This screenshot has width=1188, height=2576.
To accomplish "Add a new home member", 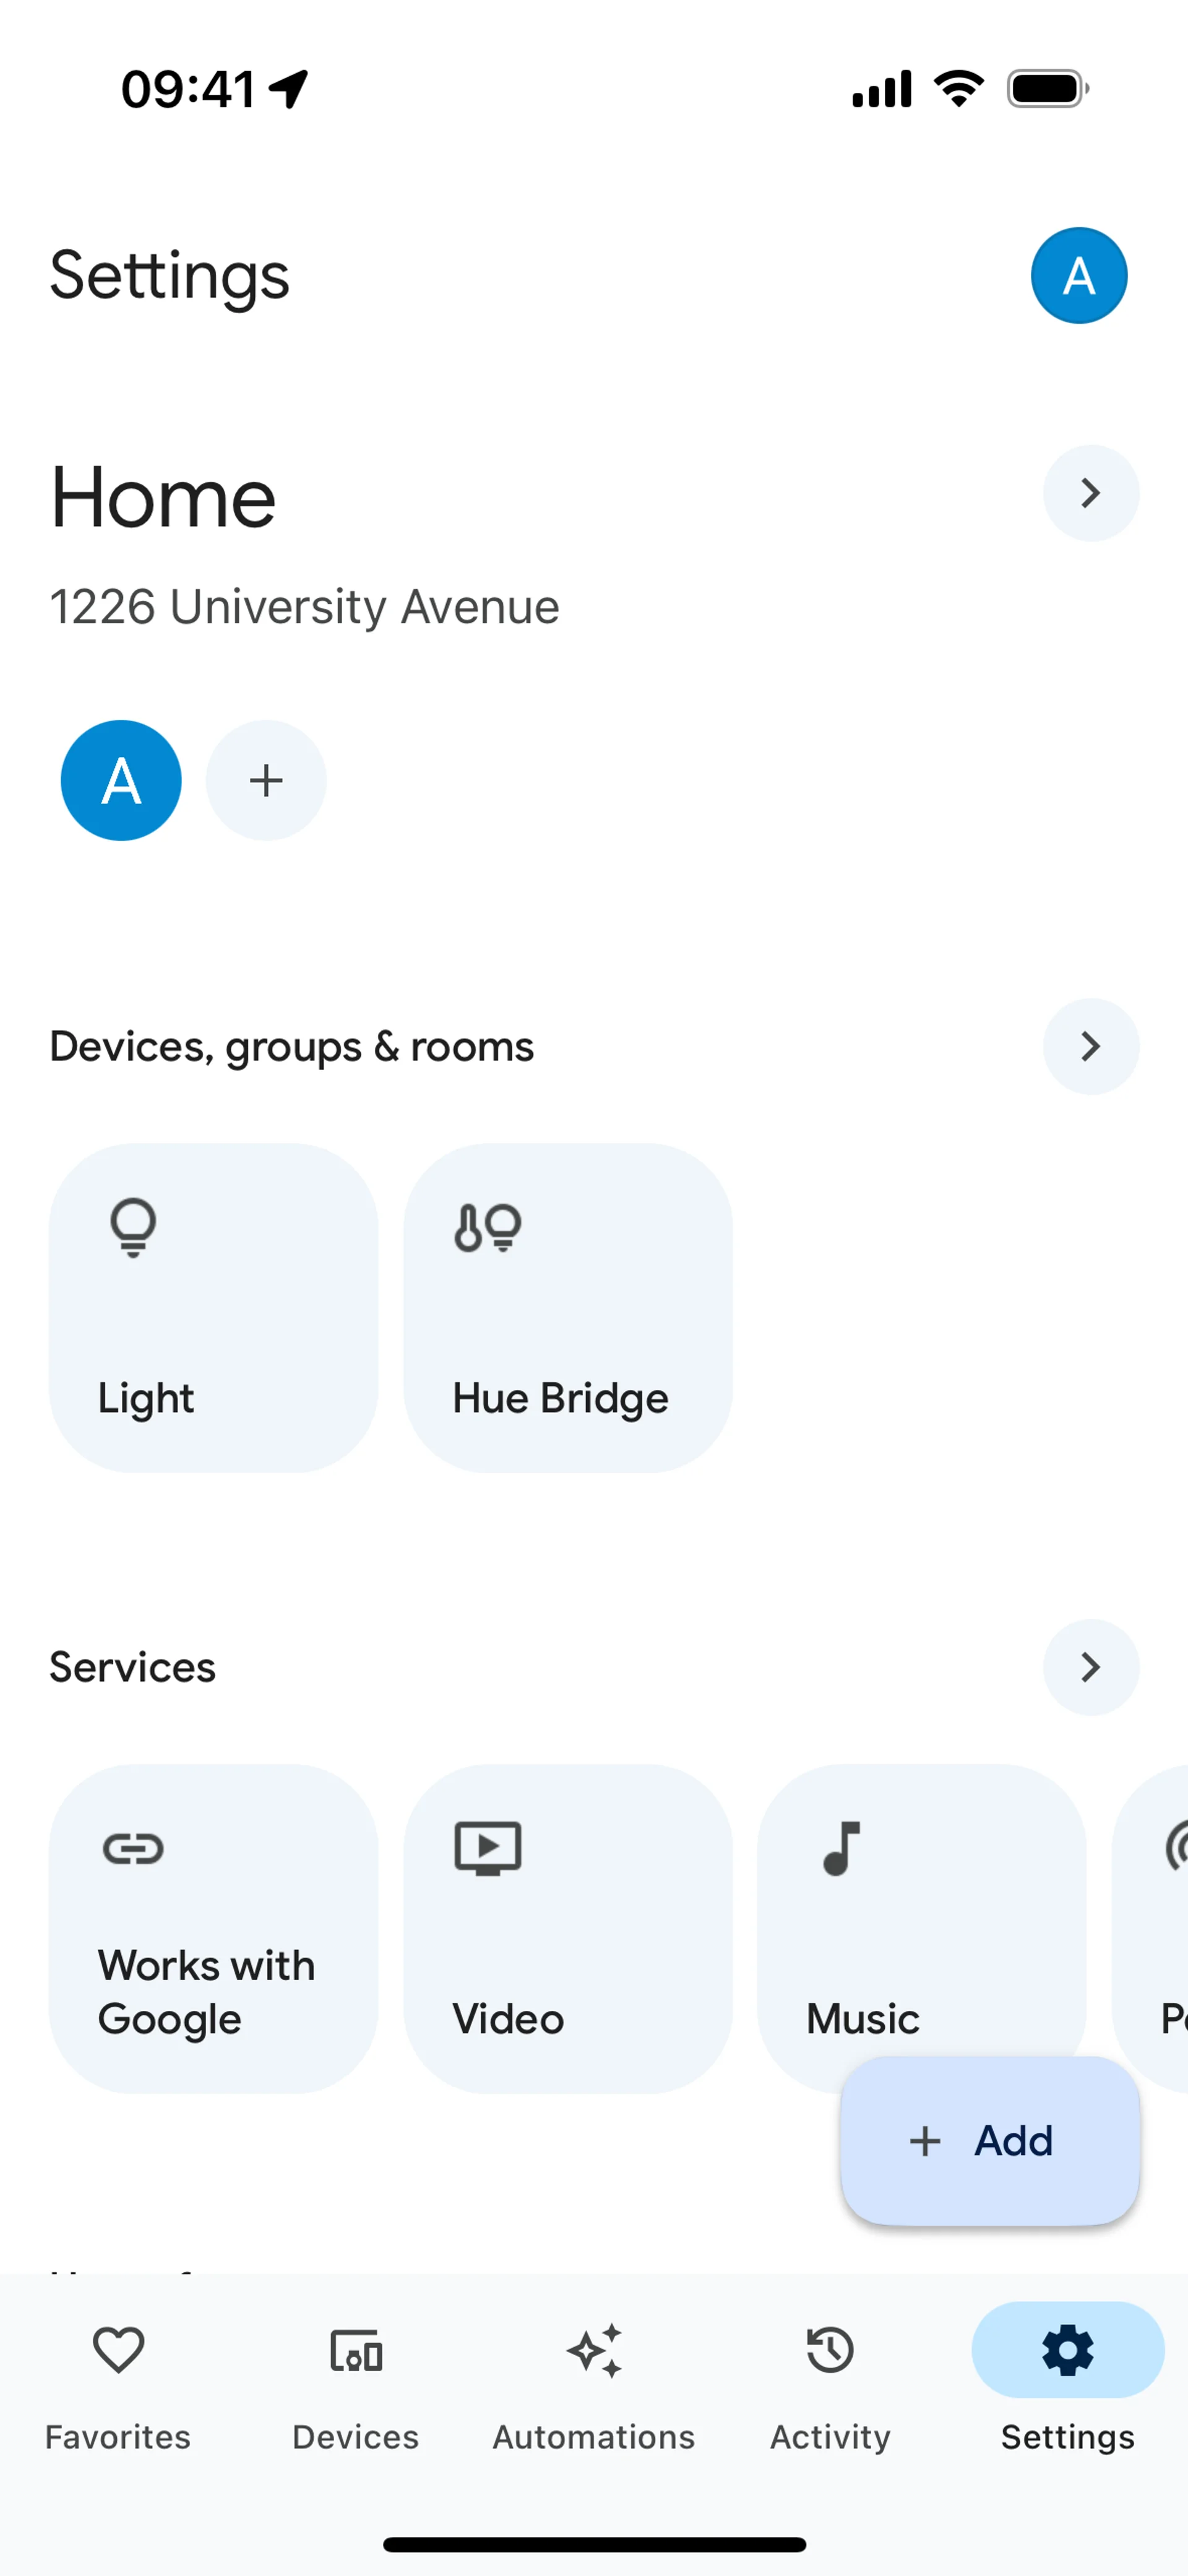I will pyautogui.click(x=266, y=780).
